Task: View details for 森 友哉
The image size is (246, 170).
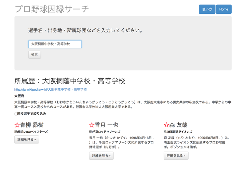Action: click(x=176, y=156)
